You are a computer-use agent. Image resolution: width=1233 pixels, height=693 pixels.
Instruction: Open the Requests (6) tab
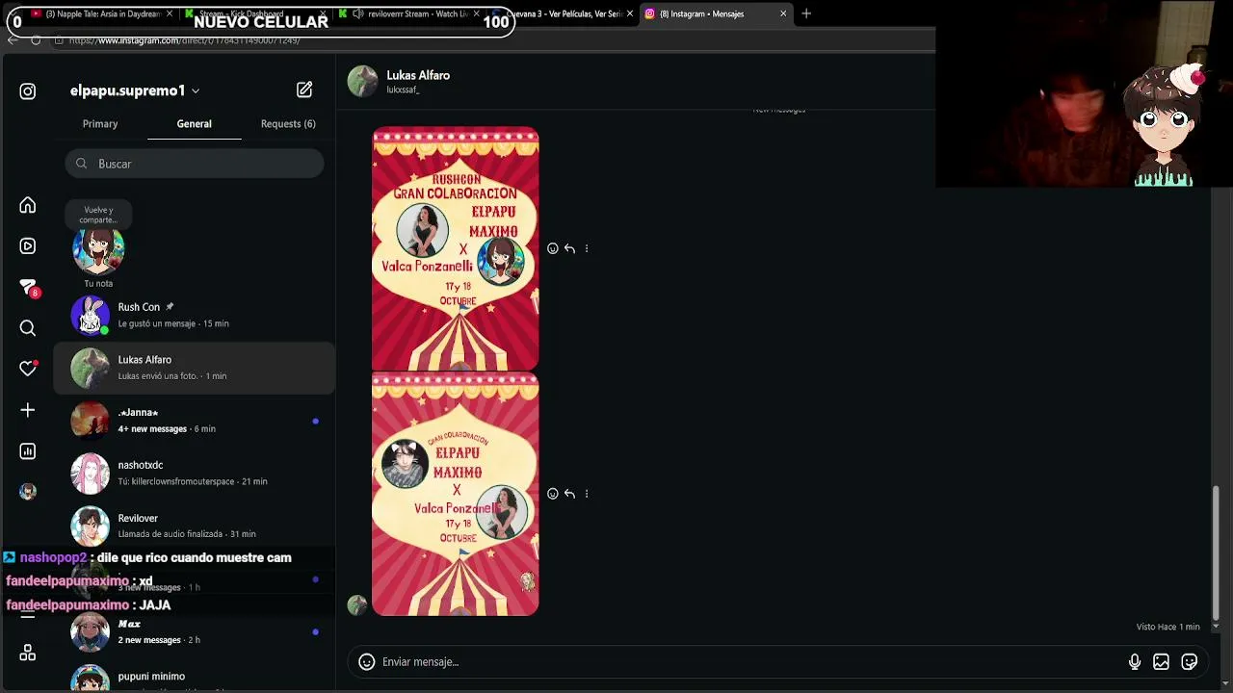pos(288,123)
